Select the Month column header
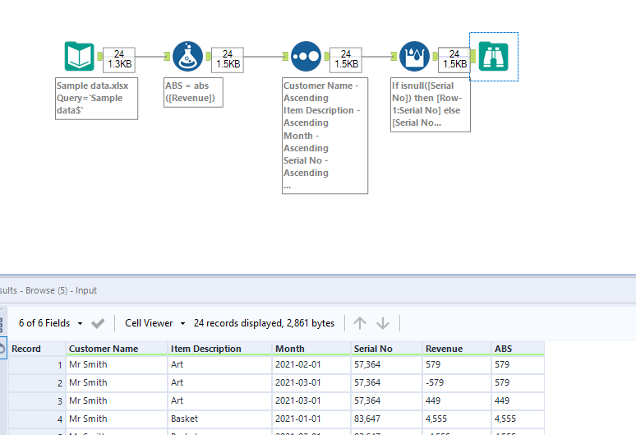This screenshot has width=636, height=435. (290, 349)
